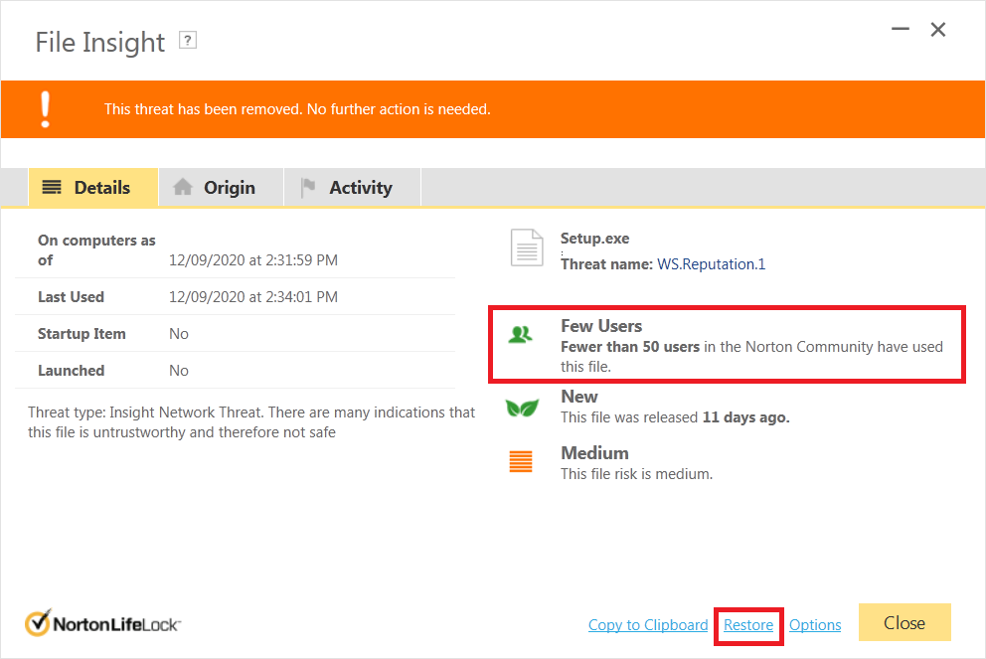The image size is (986, 659).
Task: Click the 'No' value for Launched
Action: click(x=179, y=371)
